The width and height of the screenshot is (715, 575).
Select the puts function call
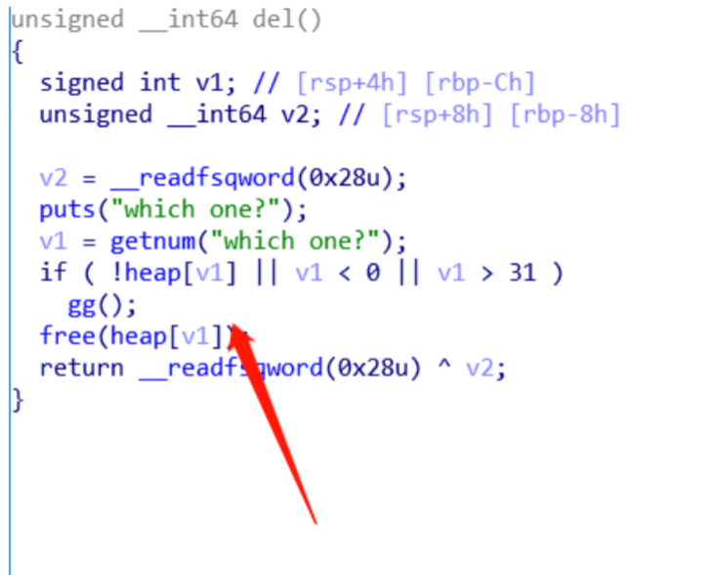(x=66, y=210)
